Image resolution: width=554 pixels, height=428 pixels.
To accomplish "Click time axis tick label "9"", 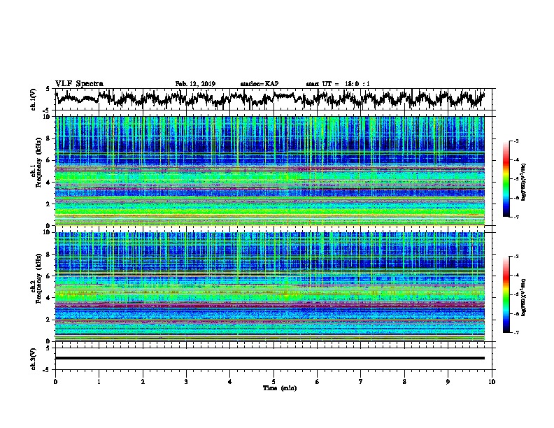I will tap(448, 382).
